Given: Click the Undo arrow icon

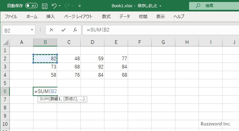Looking at the screenshot, I should pos(54,6).
